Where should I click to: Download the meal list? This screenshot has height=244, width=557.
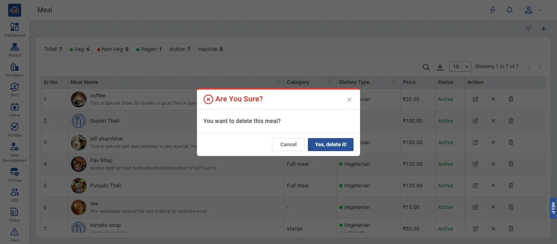pyautogui.click(x=440, y=67)
